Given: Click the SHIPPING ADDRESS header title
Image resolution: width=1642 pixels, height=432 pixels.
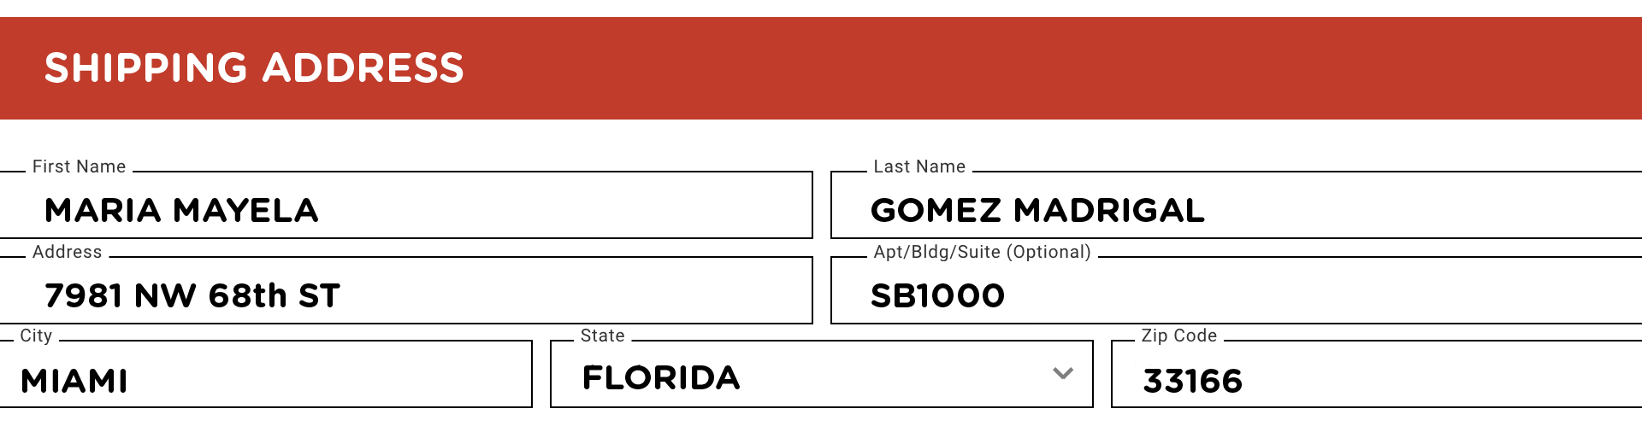Looking at the screenshot, I should coord(254,68).
